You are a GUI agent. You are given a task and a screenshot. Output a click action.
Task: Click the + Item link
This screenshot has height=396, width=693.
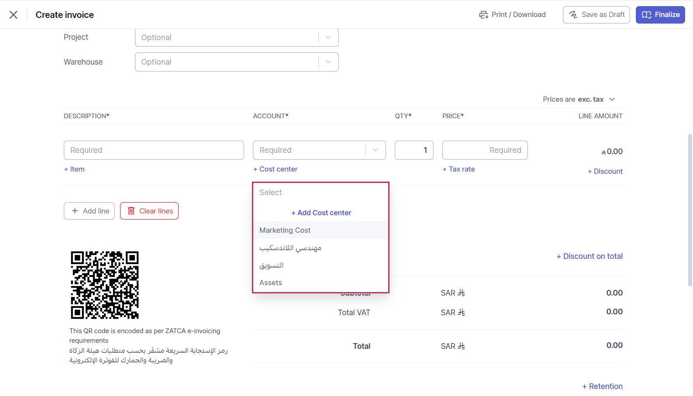[x=74, y=169]
